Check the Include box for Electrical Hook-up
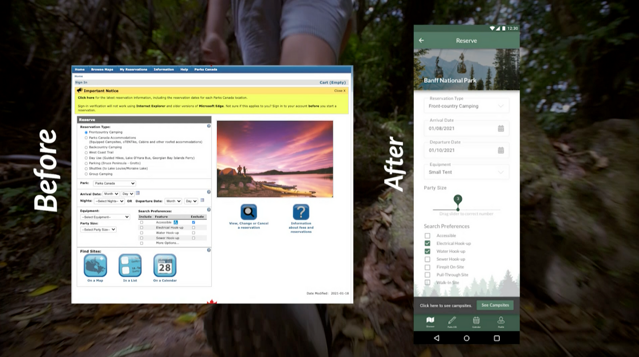639x357 pixels. pos(141,228)
